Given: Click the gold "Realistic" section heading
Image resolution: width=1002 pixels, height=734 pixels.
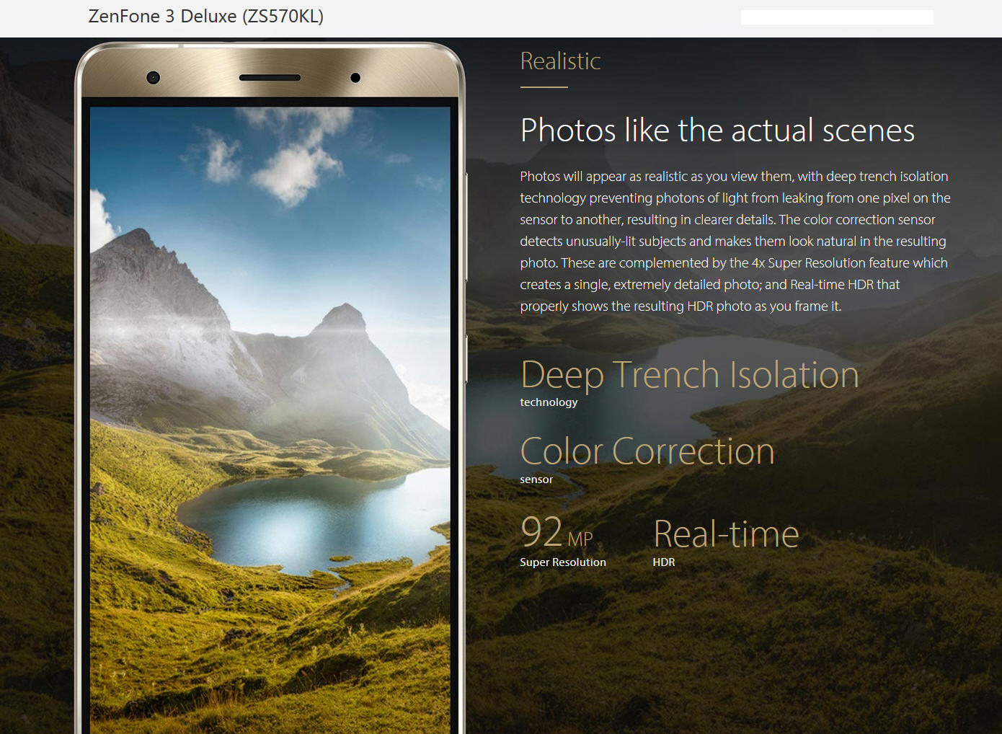Looking at the screenshot, I should (x=560, y=61).
